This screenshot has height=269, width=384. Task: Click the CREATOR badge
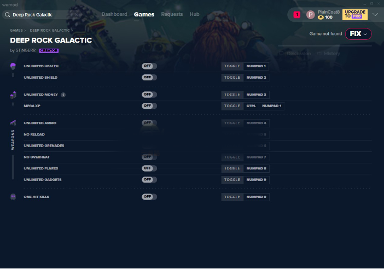(x=49, y=50)
